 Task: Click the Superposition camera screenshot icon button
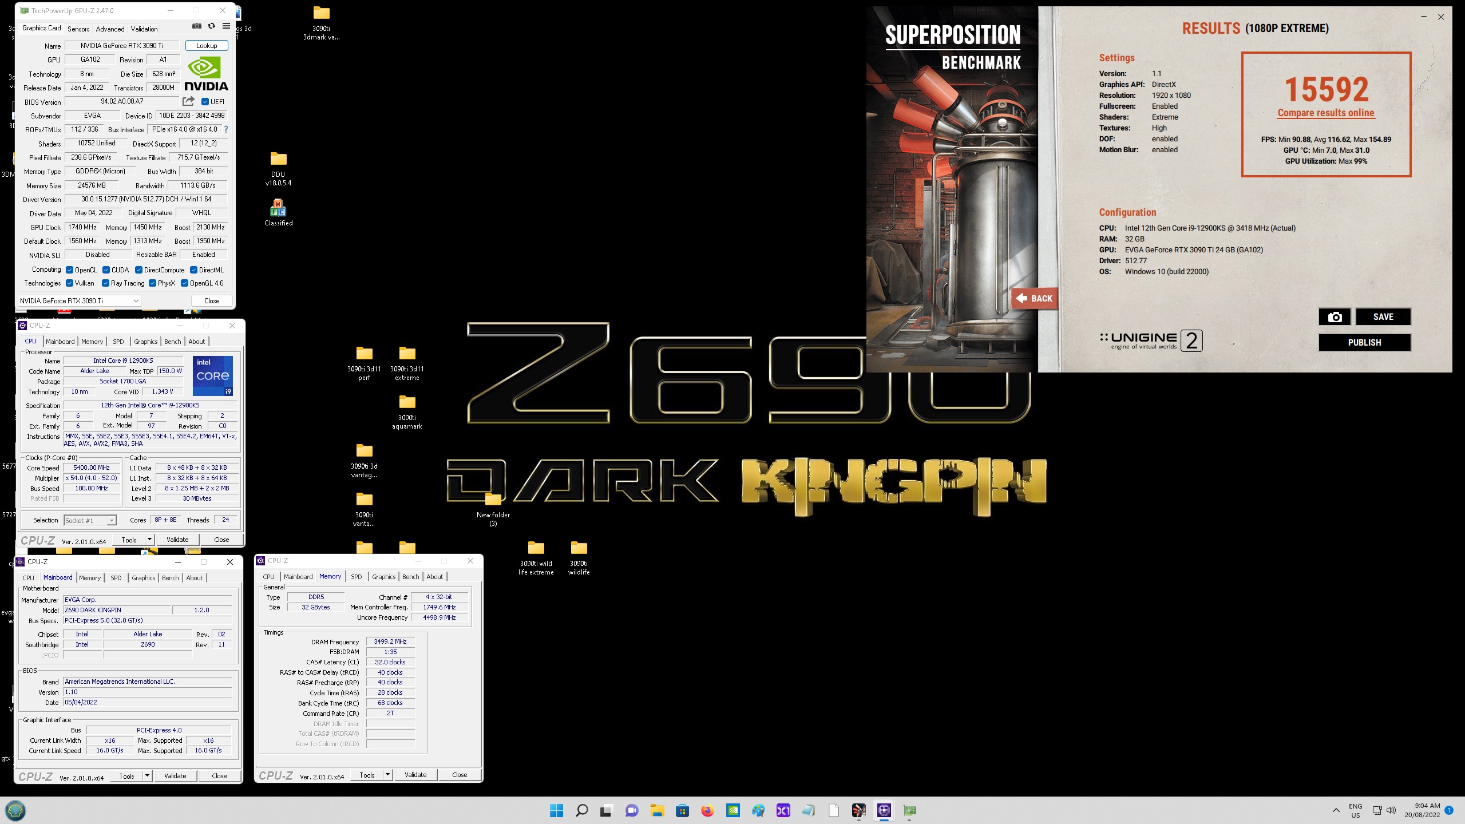pyautogui.click(x=1335, y=317)
